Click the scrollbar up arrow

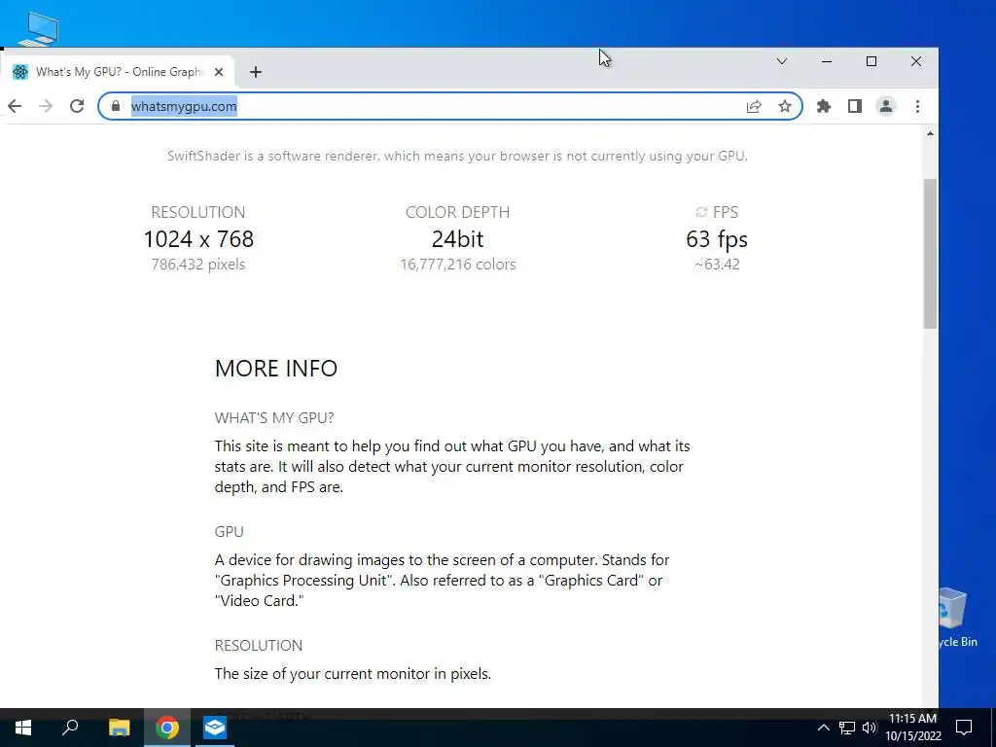(930, 133)
